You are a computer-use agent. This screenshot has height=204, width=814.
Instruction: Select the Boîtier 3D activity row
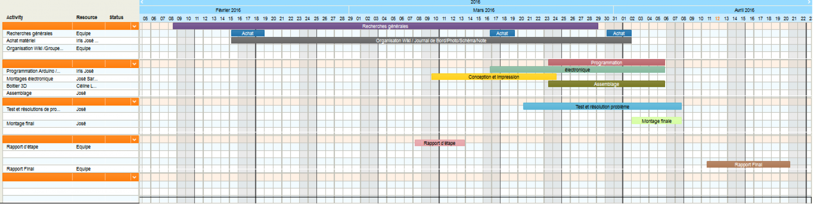pos(17,86)
